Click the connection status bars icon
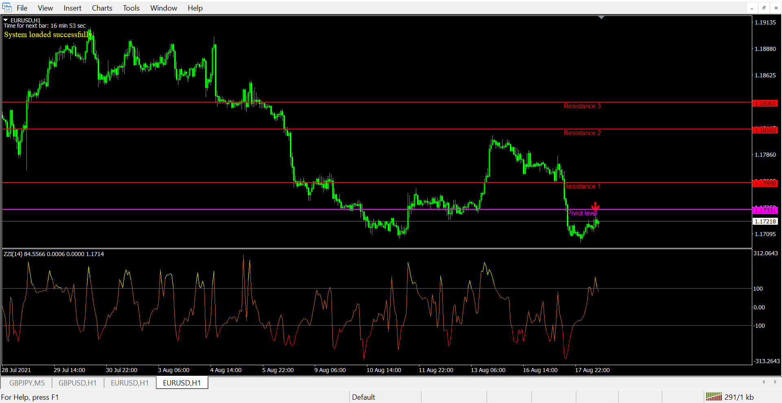The width and height of the screenshot is (782, 403). [714, 396]
